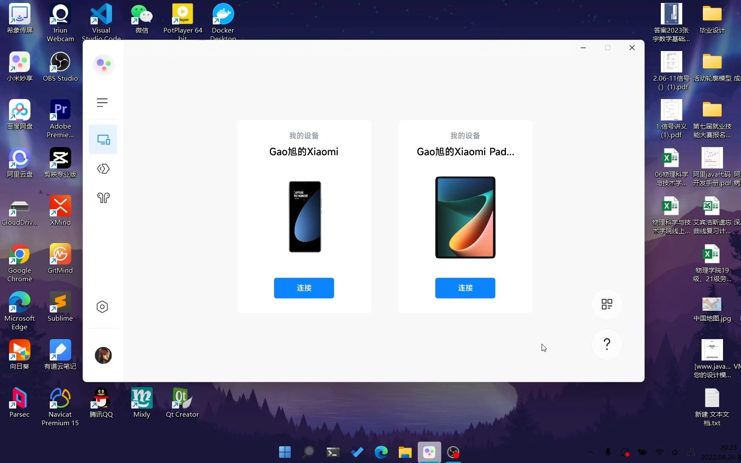
Task: Open Microsoft Edge on taskbar
Action: tap(381, 452)
